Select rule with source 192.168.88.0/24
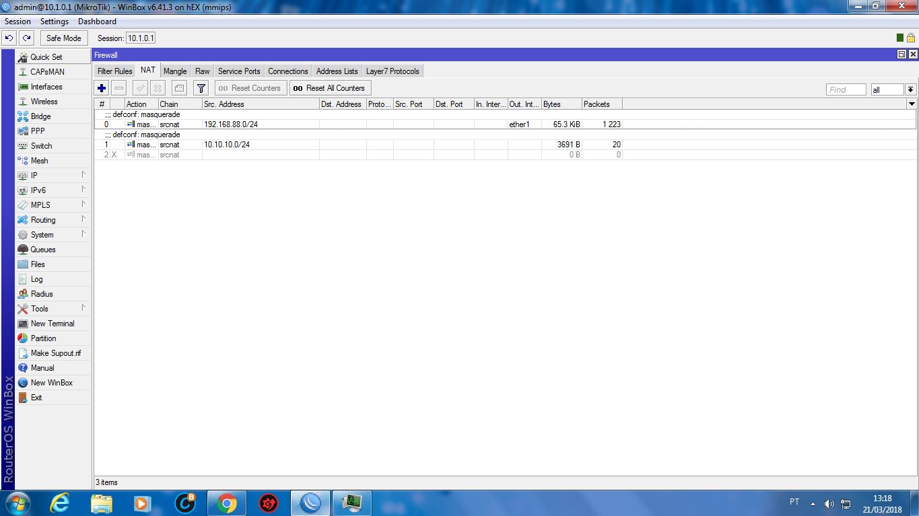The height and width of the screenshot is (516, 919). pos(505,124)
